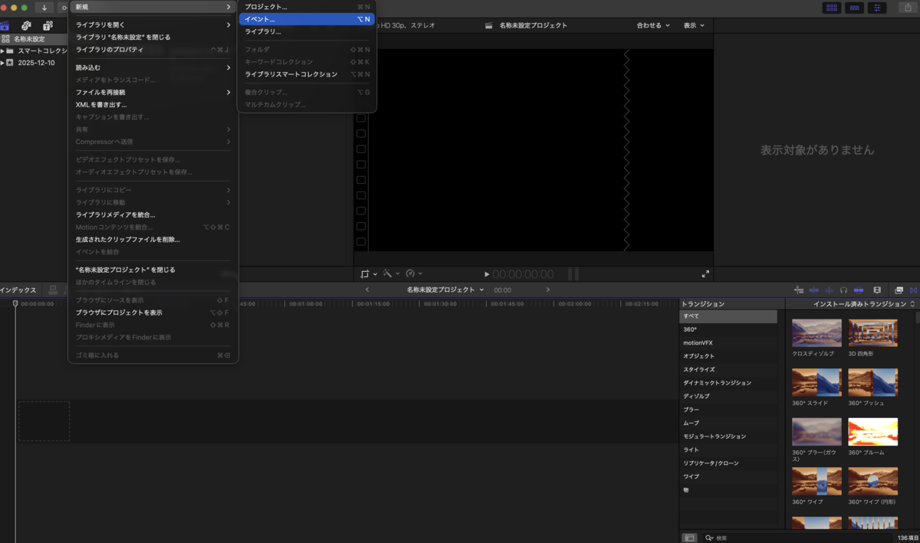Screen dimensions: 920x543
Task: Open the 名称未設定プロジェクト timeline dropdown
Action: (445, 290)
